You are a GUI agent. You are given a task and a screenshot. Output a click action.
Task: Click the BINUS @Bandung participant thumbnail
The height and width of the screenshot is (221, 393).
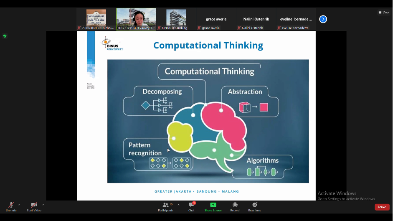(176, 19)
